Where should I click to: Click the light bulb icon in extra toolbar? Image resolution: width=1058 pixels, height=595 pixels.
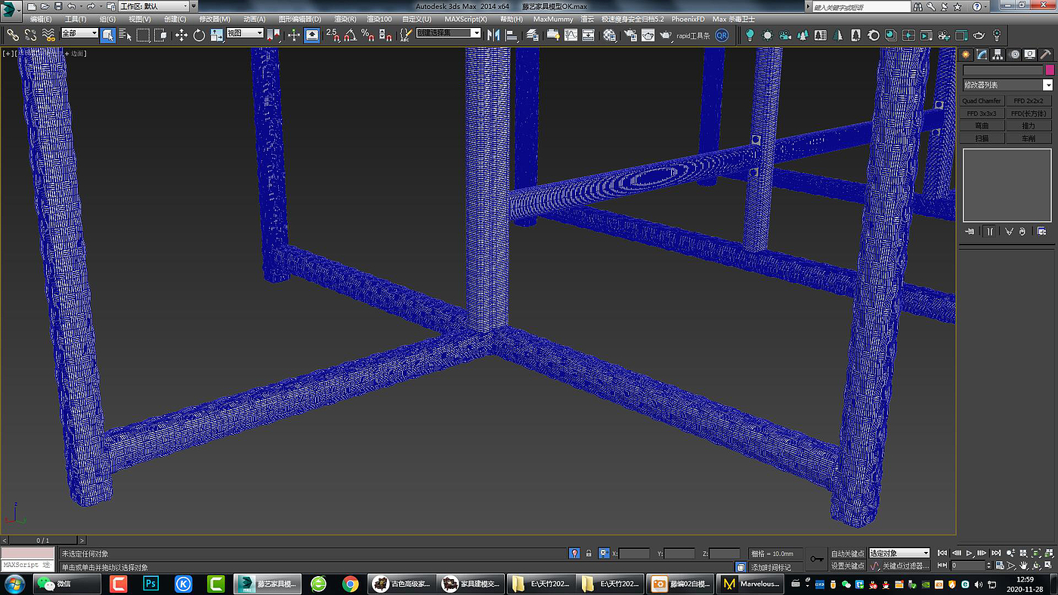750,35
